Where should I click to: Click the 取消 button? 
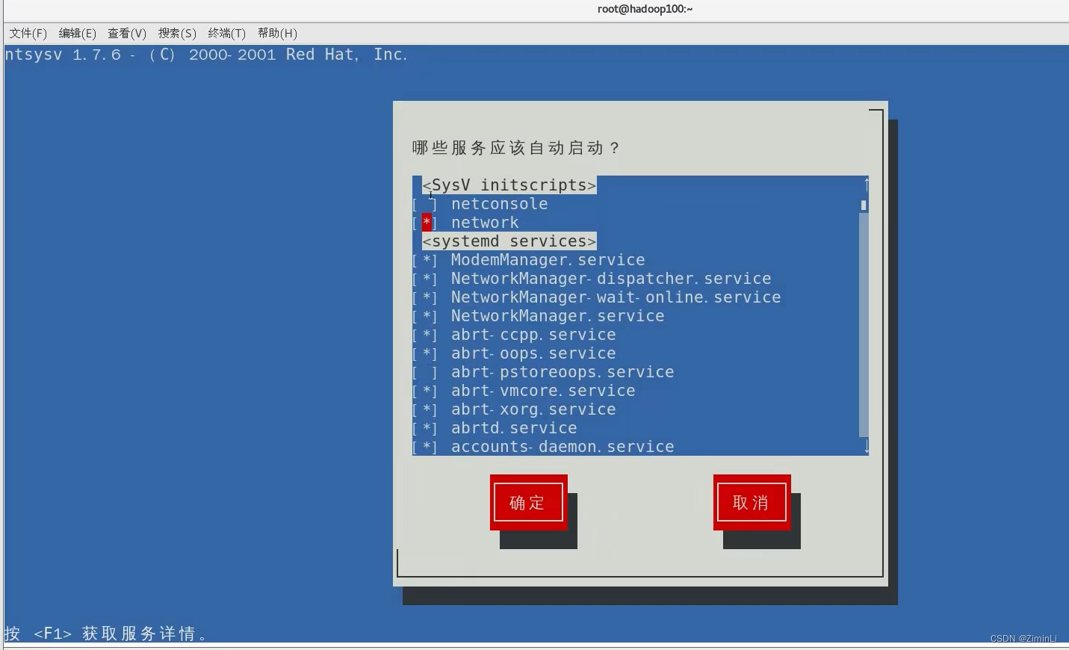tap(752, 502)
